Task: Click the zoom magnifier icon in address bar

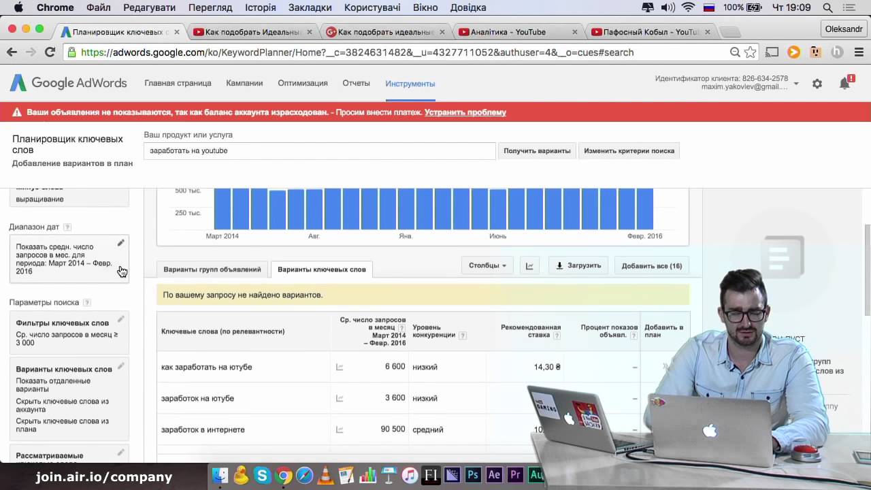Action: click(735, 52)
